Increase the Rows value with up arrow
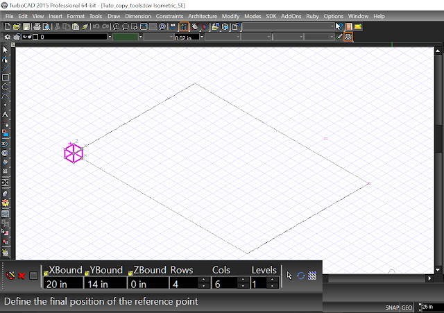 (203, 280)
